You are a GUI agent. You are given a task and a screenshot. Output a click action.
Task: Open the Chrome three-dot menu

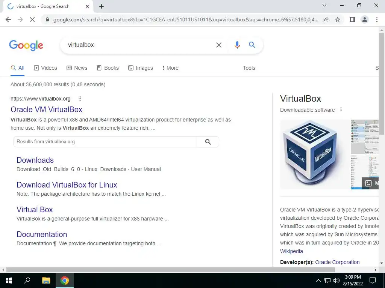coord(377,19)
